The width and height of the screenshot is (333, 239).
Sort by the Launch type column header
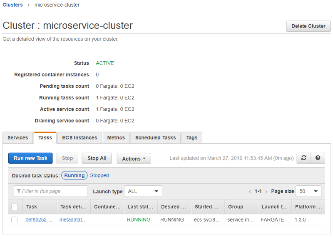click(x=275, y=207)
